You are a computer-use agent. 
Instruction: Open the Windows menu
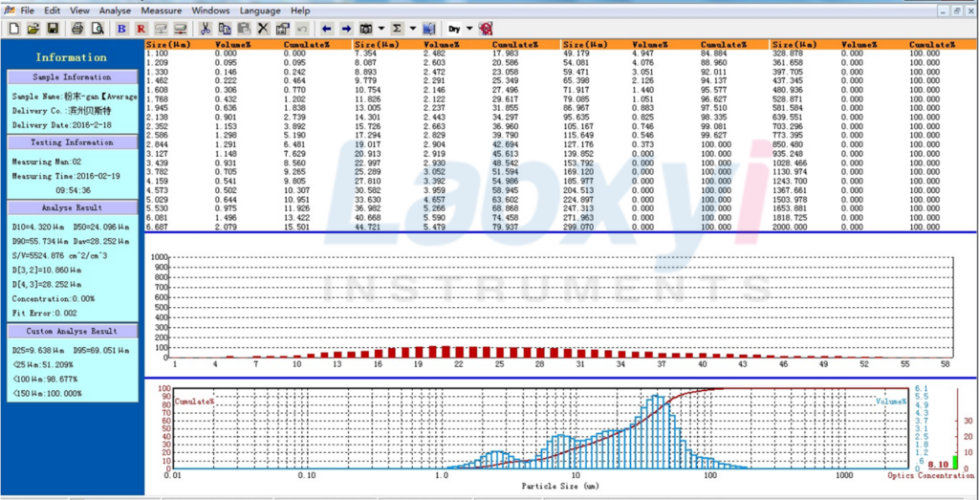(210, 11)
